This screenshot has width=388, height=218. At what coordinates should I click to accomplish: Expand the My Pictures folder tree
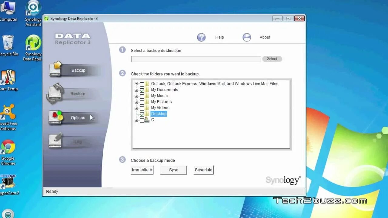(136, 102)
